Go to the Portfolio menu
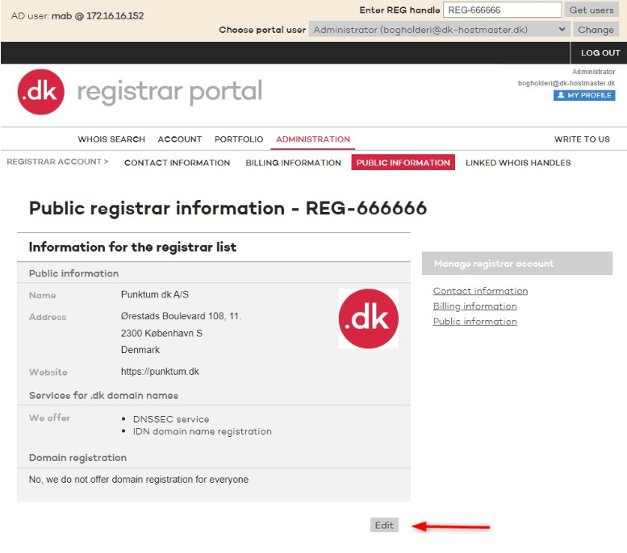 (239, 139)
